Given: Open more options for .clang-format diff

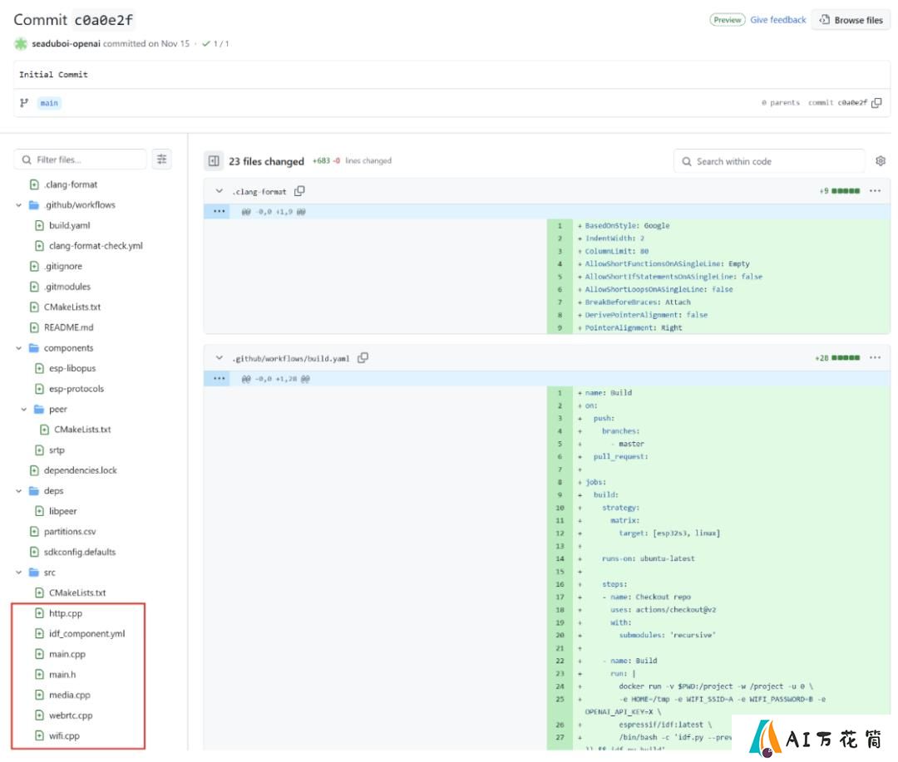Looking at the screenshot, I should click(875, 190).
